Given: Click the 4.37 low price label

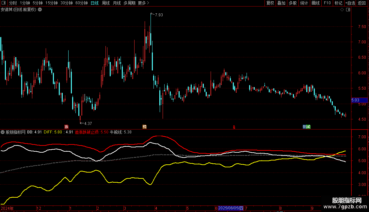Looking at the screenshot, I should point(88,123).
